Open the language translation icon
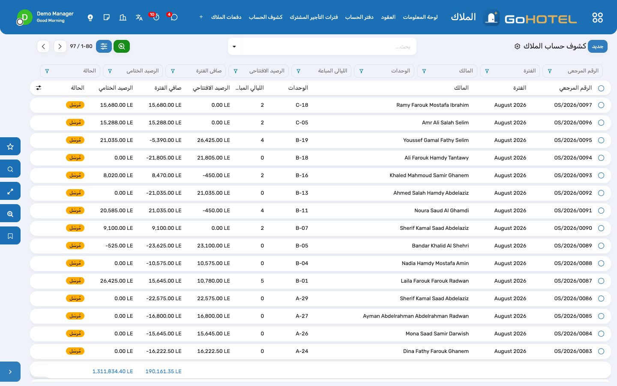This screenshot has width=617, height=386. [139, 18]
